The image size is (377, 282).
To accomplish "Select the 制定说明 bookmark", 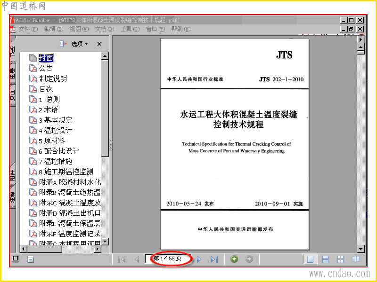I will 53,78.
